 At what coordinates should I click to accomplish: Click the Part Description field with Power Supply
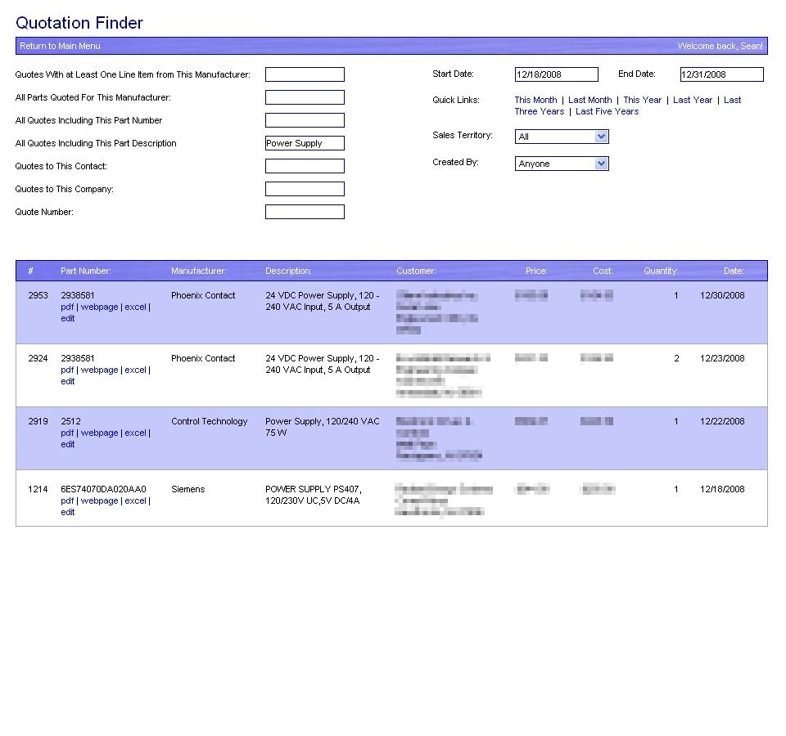(x=305, y=143)
